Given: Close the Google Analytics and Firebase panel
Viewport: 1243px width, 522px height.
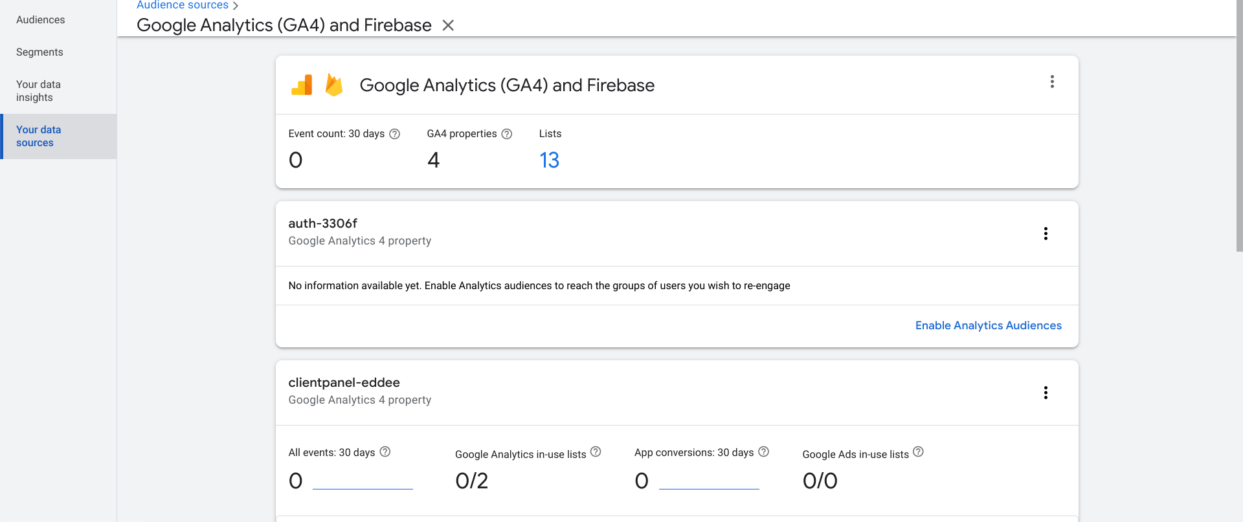Looking at the screenshot, I should tap(448, 25).
